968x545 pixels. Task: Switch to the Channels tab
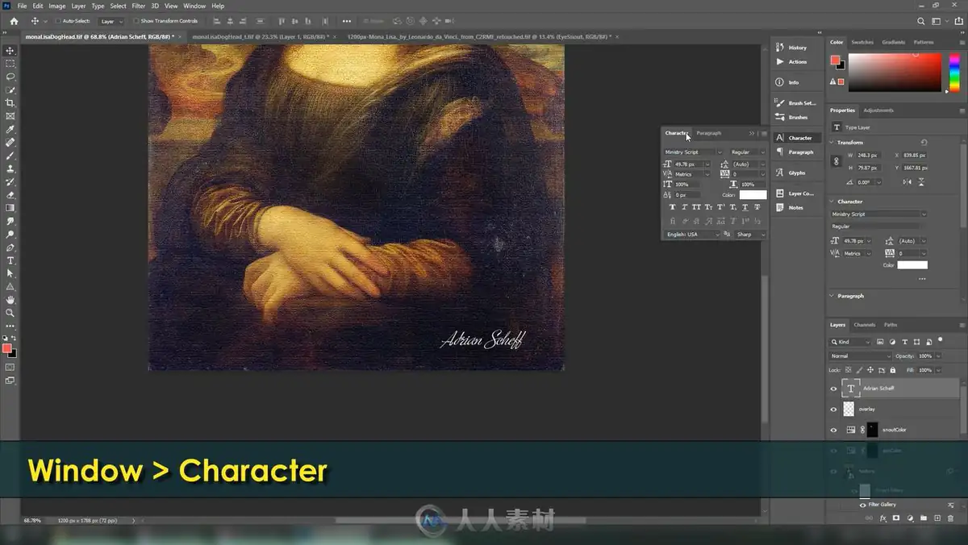[864, 325]
